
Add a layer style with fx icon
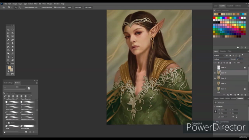click(x=228, y=94)
